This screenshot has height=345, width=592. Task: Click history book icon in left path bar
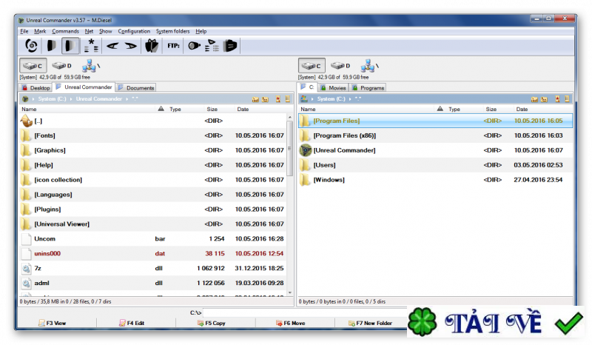[x=288, y=99]
